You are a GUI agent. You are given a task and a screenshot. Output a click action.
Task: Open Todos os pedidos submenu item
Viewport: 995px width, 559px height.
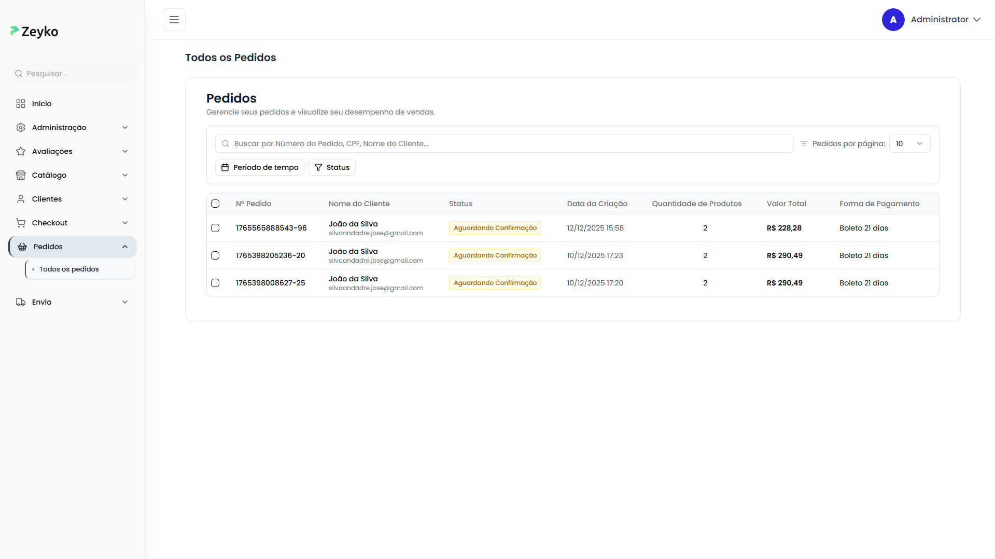point(69,269)
